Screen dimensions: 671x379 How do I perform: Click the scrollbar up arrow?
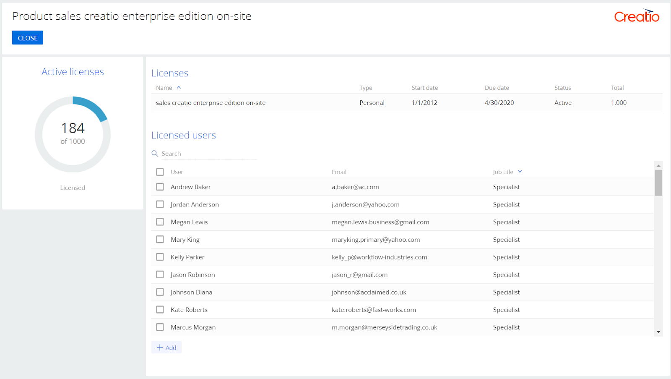point(658,165)
